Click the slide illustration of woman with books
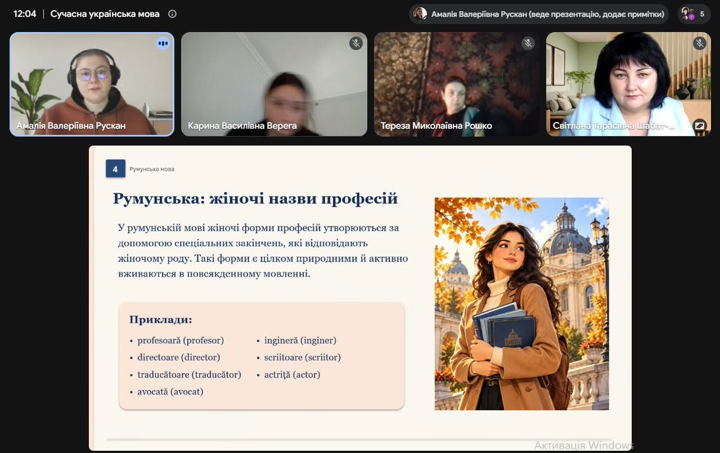 (522, 304)
